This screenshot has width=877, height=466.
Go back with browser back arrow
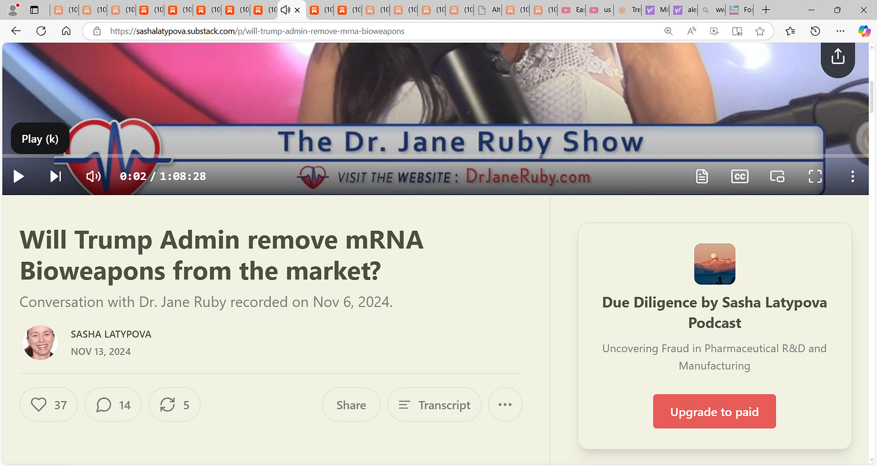(x=16, y=31)
